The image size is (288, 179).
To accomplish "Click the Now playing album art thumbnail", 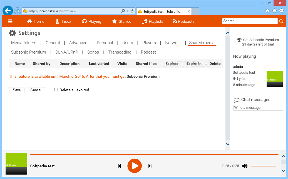I will pos(275,79).
